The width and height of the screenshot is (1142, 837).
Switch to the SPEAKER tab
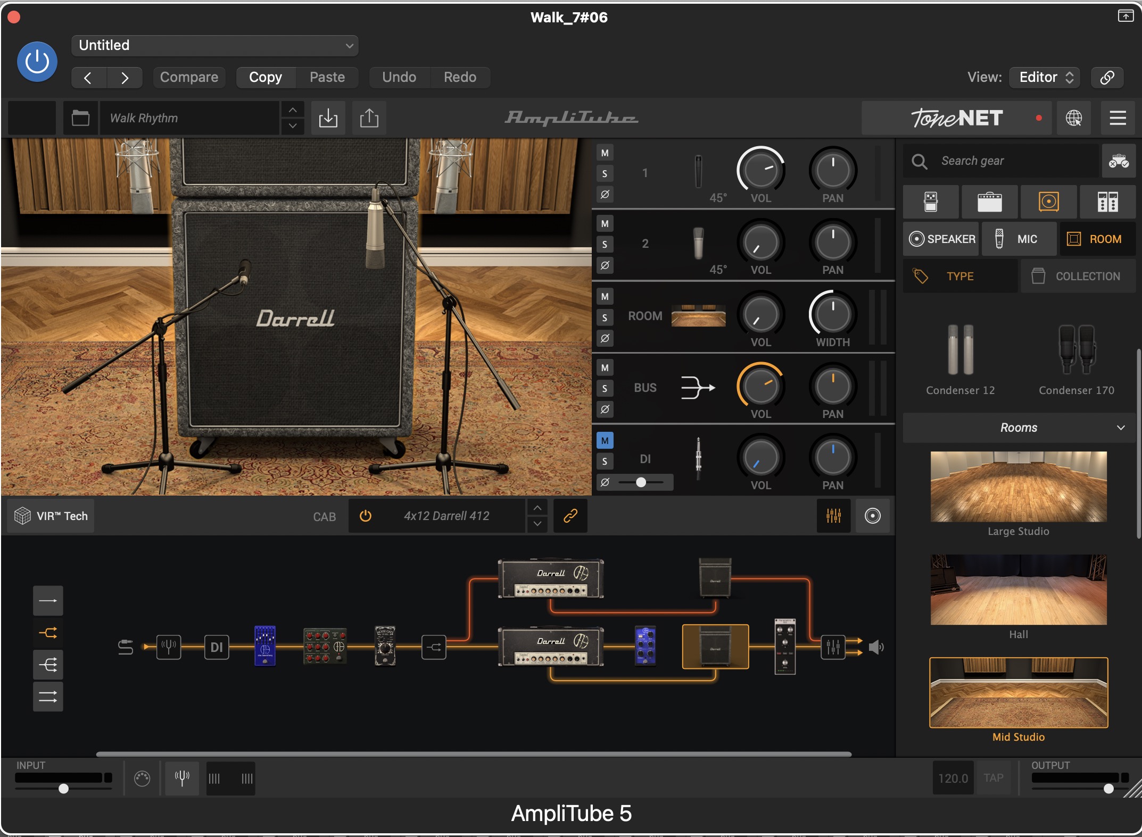[941, 239]
